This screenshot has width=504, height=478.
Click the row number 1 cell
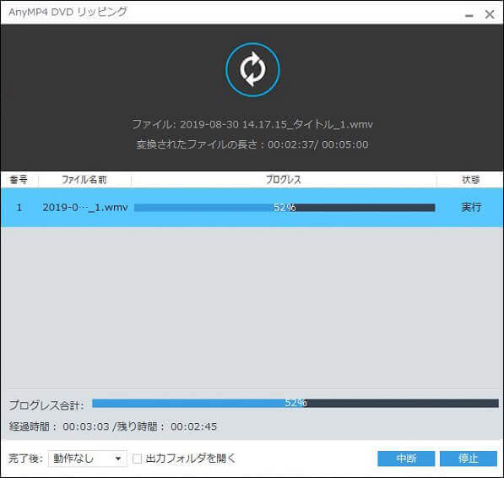point(19,208)
